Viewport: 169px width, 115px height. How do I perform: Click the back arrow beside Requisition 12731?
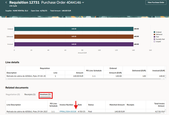(x=6, y=2)
